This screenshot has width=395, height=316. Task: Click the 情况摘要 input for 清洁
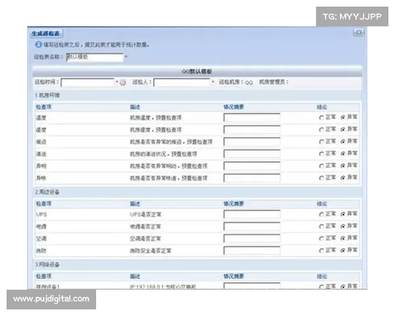coord(252,153)
